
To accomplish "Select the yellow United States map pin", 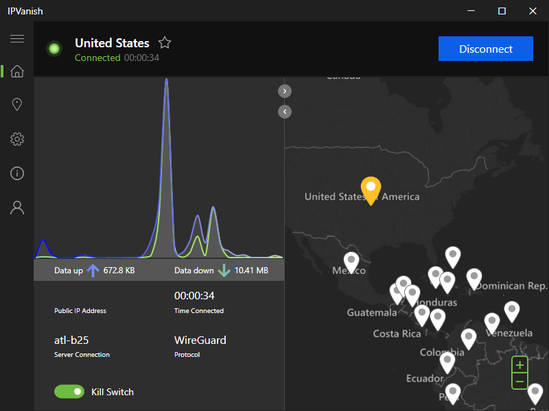I will (x=371, y=190).
